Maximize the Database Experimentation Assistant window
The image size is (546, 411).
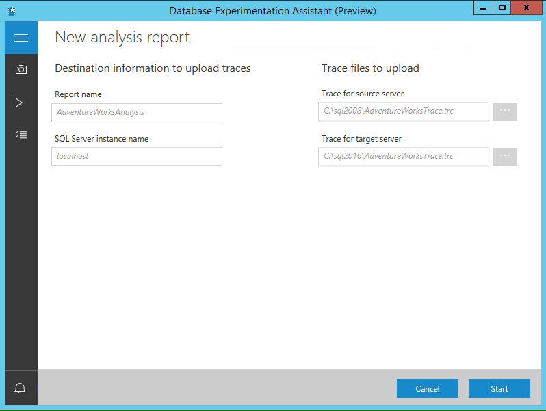coord(502,8)
